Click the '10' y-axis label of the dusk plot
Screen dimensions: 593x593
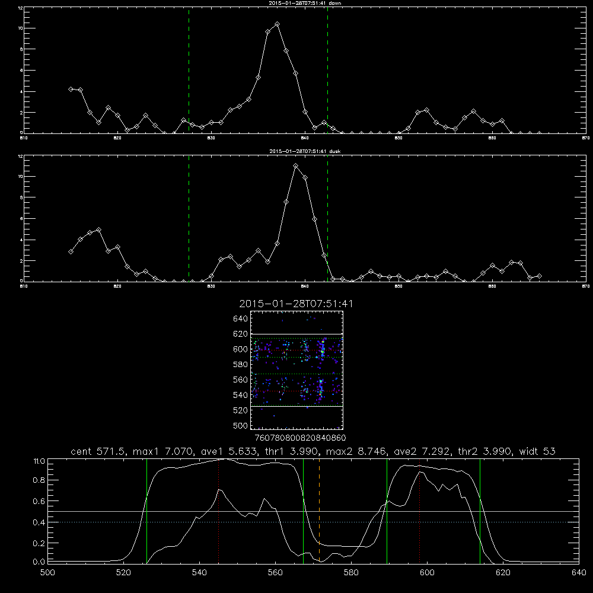(x=21, y=177)
